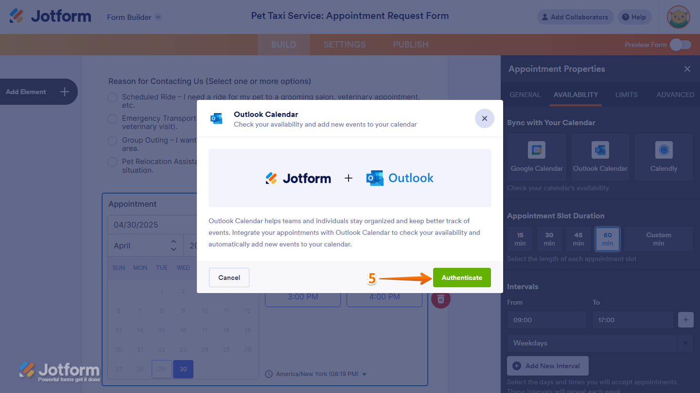Open the America/New York timezone dropdown
This screenshot has width=700, height=393.
(316, 374)
